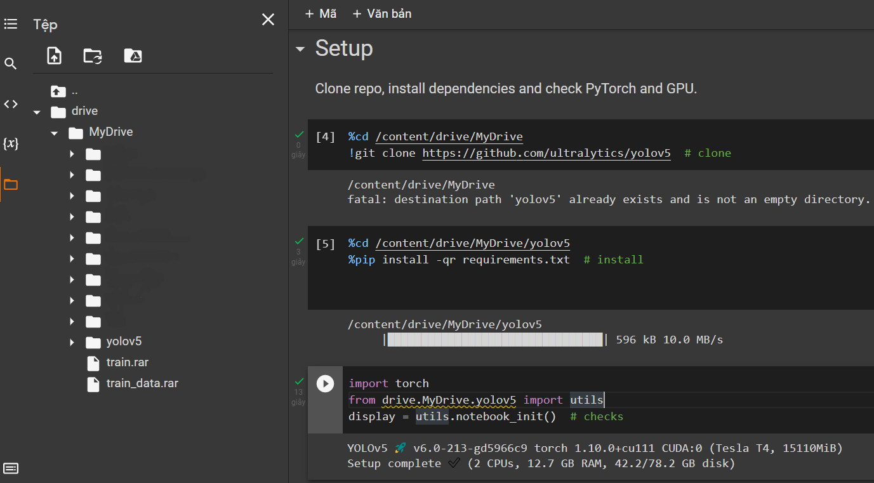Open the table of contents sidebar icon
Viewport: 874px width, 483px height.
click(11, 24)
